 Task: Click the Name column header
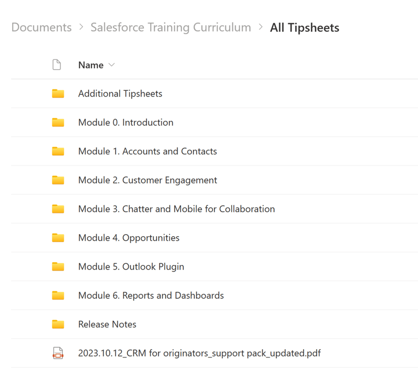point(91,65)
